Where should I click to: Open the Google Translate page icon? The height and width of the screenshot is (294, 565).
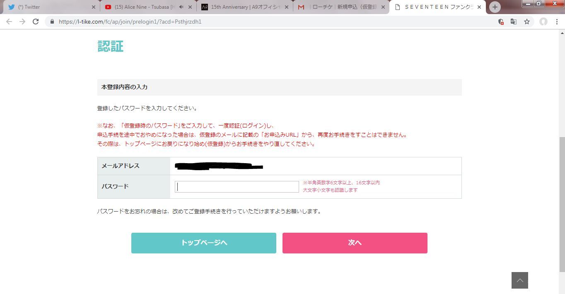[x=514, y=22]
